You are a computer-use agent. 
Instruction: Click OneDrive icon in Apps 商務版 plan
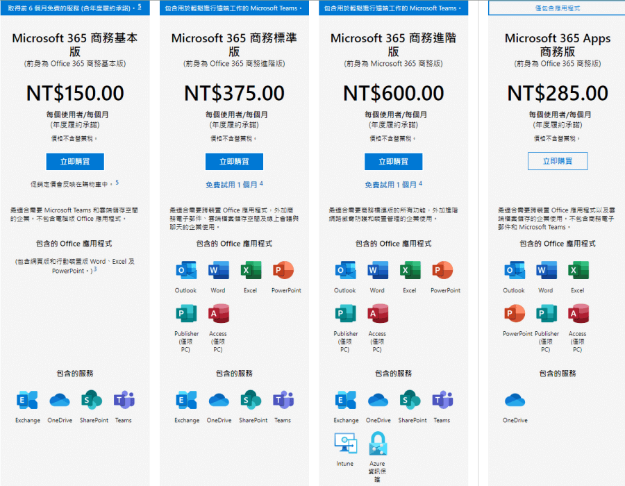point(515,400)
